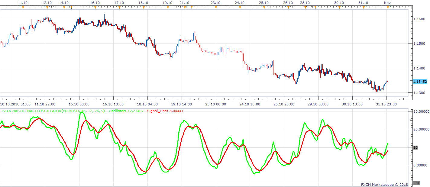Select the 24.10 day marker triangle
Screen dimensions: 430x187
coord(240,7)
